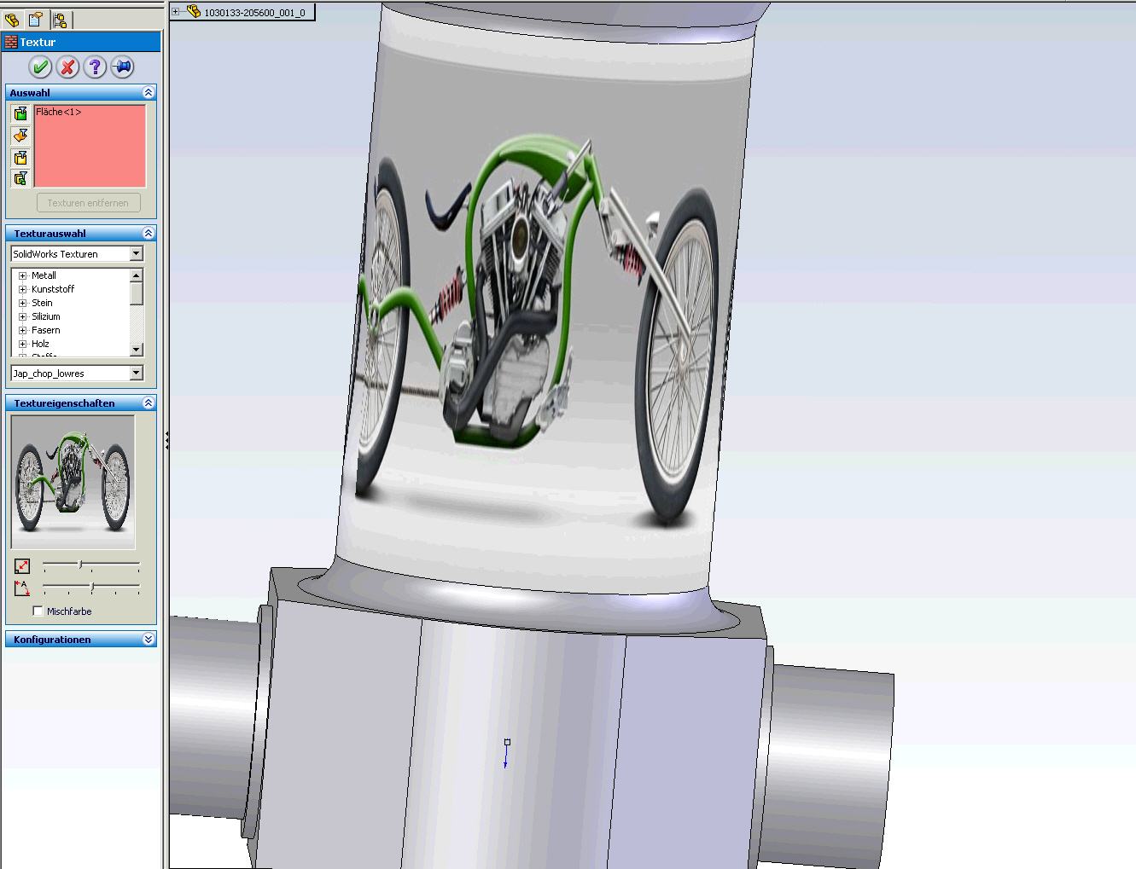Select the yellow body selection filter icon
The height and width of the screenshot is (869, 1136).
tap(20, 157)
